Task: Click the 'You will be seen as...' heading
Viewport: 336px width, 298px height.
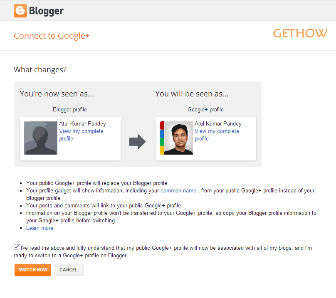Action: coord(192,94)
